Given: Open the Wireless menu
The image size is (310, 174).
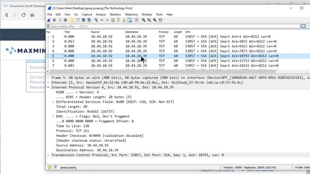Looking at the screenshot, I should coord(147,14).
